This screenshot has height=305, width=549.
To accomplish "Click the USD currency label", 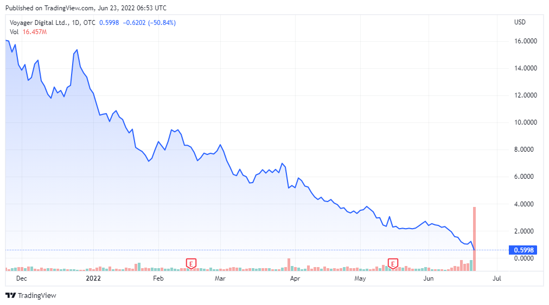I will point(520,22).
